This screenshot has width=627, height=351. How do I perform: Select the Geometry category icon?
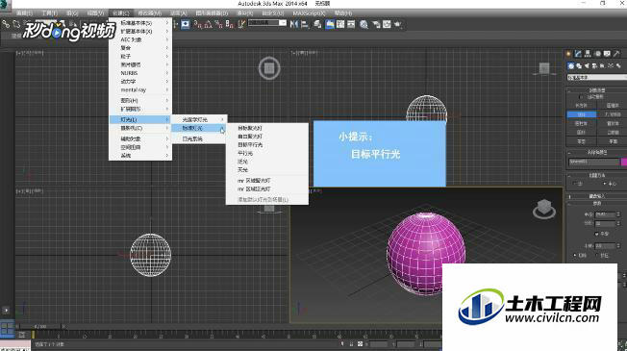(x=571, y=66)
